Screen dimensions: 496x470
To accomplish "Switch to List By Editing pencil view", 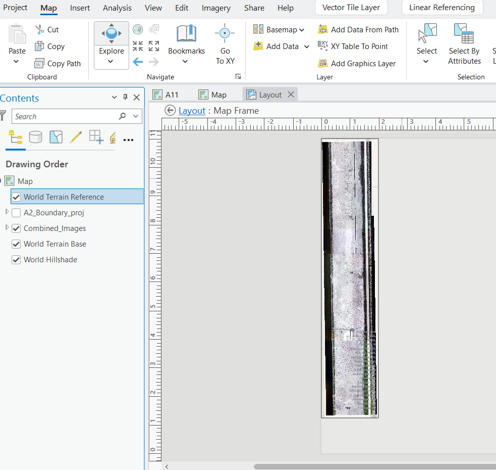I will click(x=76, y=137).
